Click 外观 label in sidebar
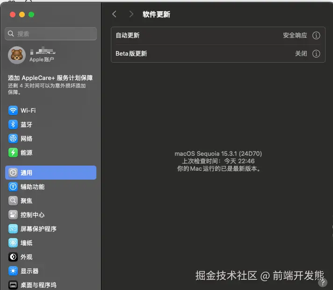The image size is (333, 290). 26,257
